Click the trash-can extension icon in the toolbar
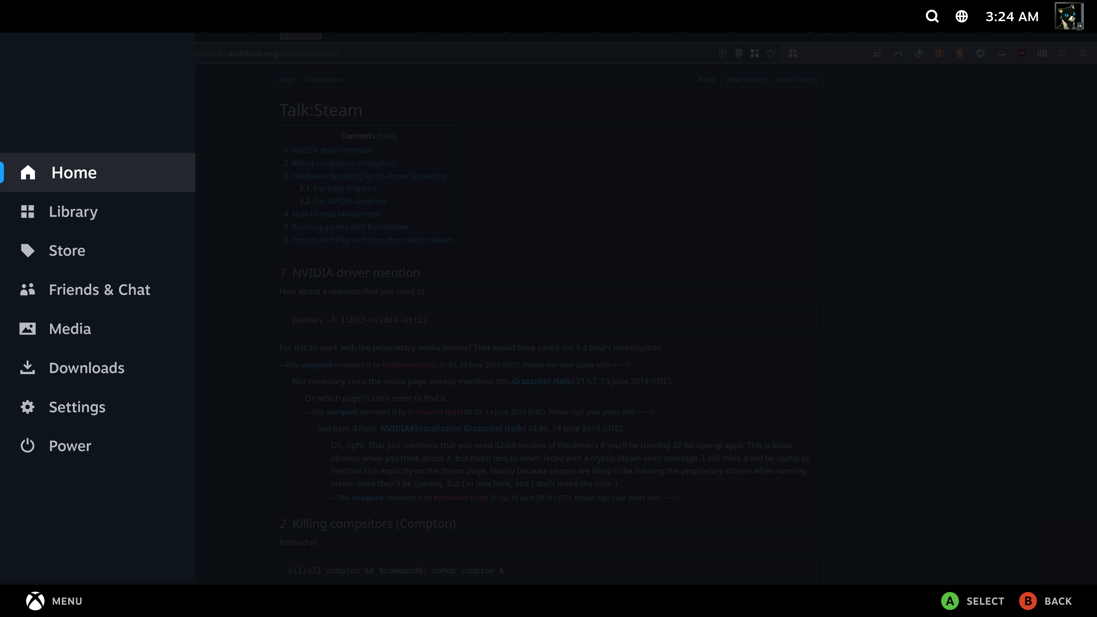This screenshot has height=617, width=1097. coord(960,53)
